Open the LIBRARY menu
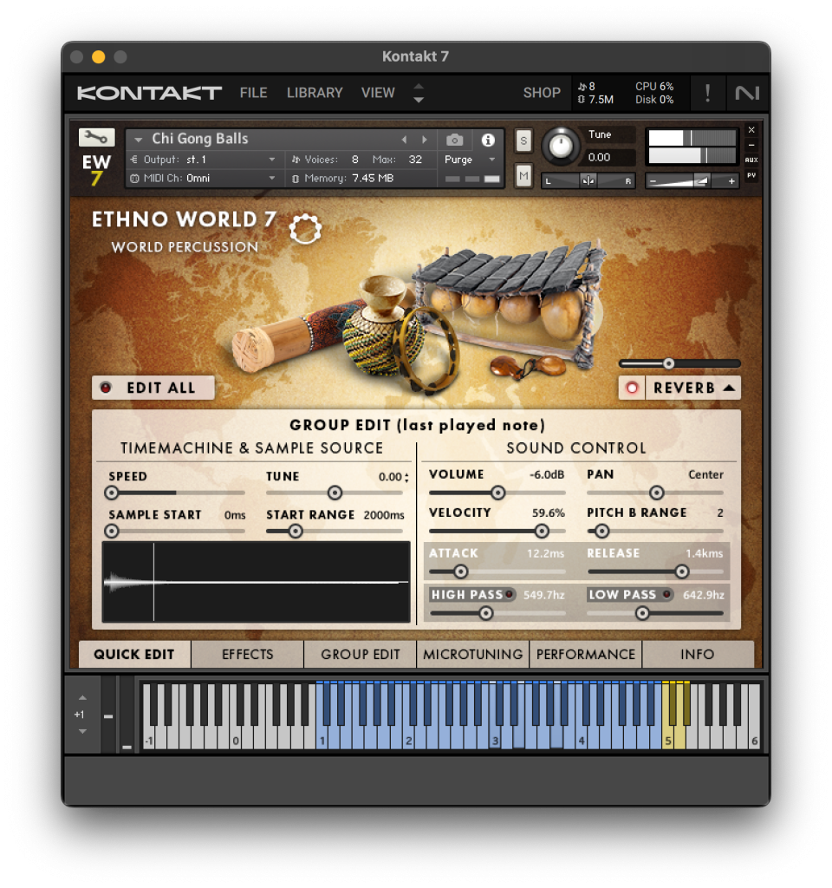 pos(315,93)
